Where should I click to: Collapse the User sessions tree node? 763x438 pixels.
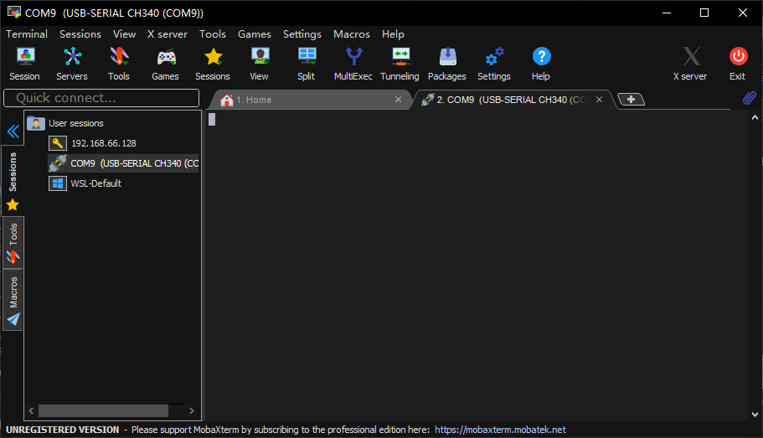36,123
